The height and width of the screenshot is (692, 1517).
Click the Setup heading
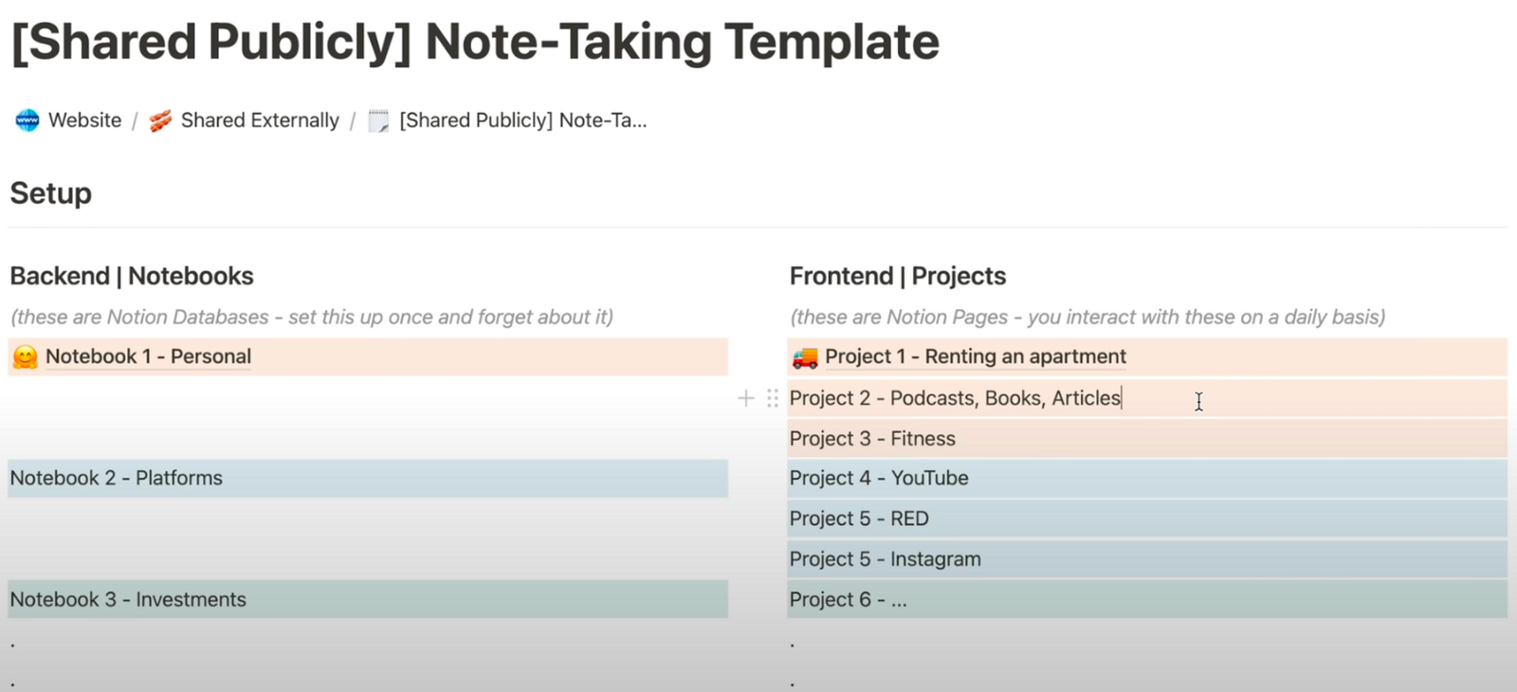50,192
